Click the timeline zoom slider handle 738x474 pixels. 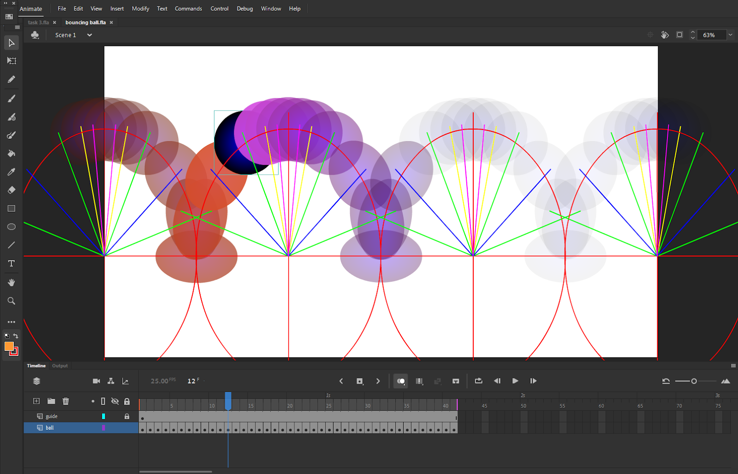pos(694,381)
